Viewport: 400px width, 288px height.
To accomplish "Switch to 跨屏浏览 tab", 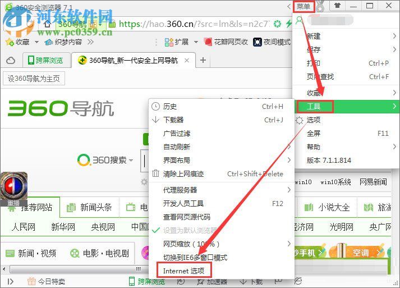I will click(45, 61).
